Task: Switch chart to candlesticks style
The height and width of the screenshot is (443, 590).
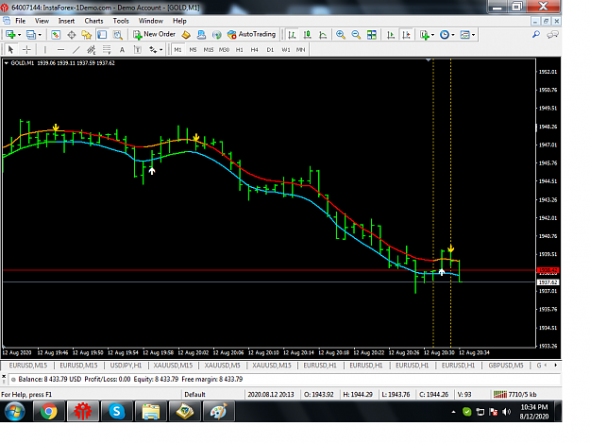Action: [x=308, y=35]
